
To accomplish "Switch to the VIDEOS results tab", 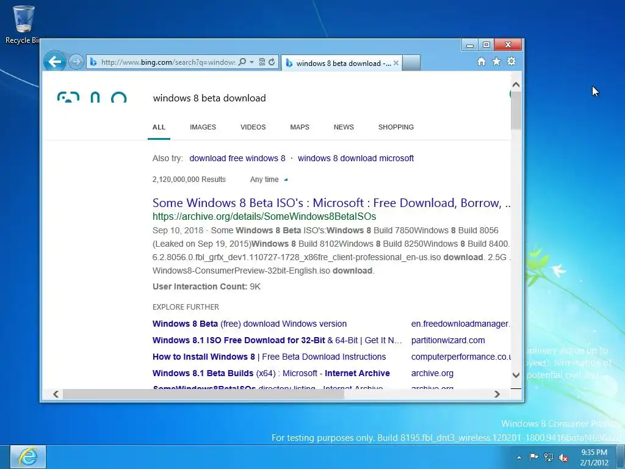I will (x=253, y=127).
